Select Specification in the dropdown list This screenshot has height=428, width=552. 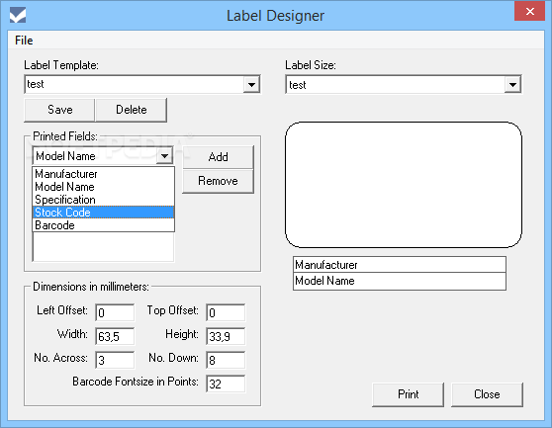(104, 200)
